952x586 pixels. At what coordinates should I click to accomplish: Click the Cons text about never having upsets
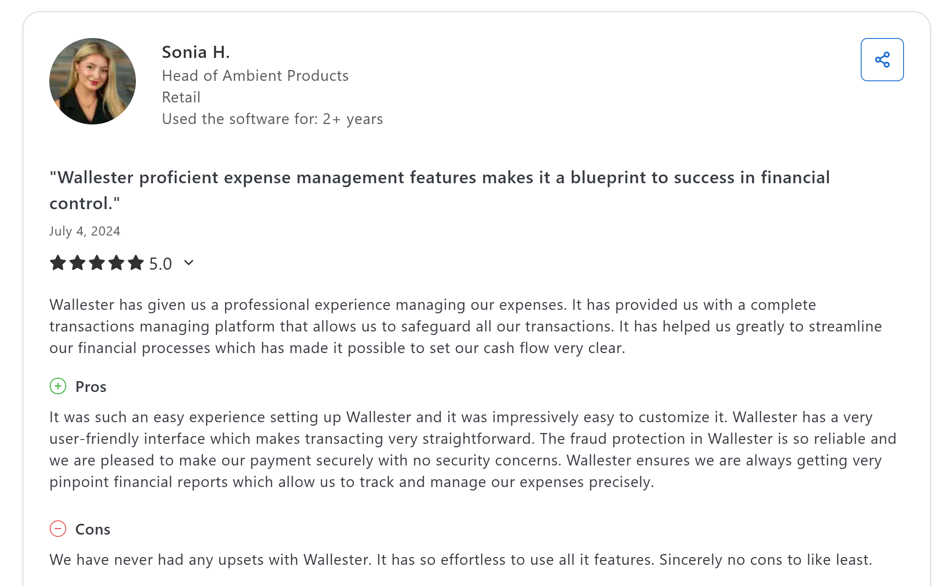461,560
